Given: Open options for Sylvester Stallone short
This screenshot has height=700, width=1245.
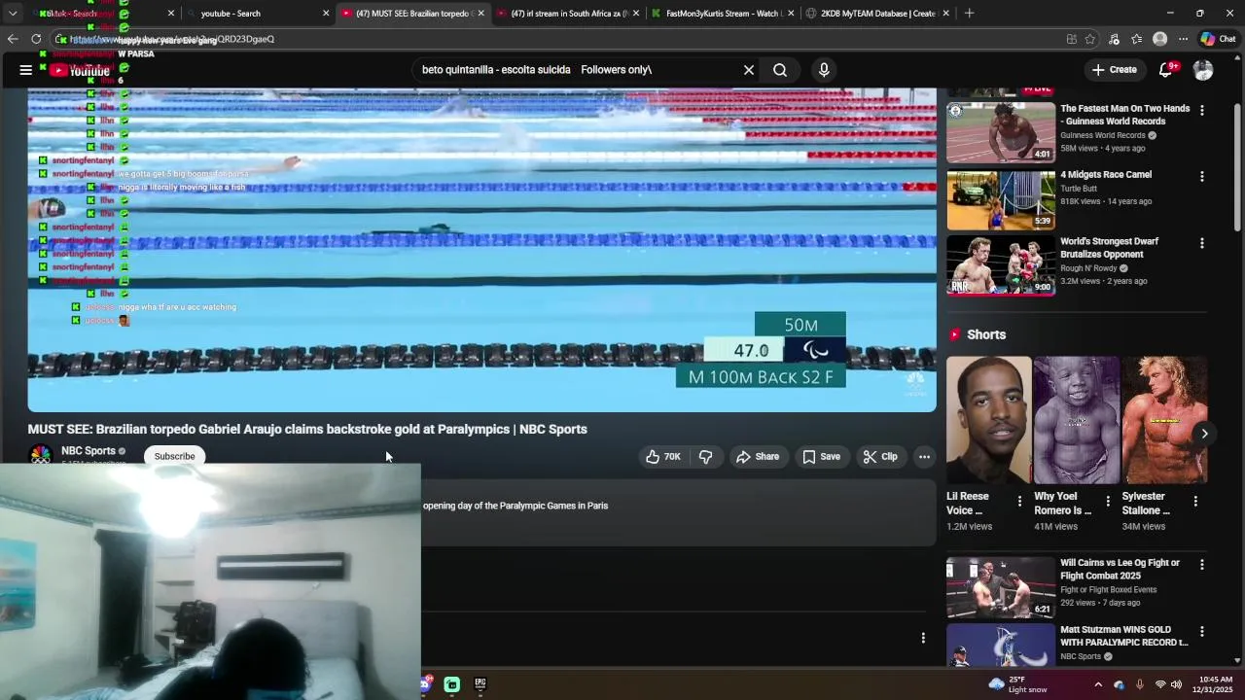Looking at the screenshot, I should pyautogui.click(x=1195, y=502).
